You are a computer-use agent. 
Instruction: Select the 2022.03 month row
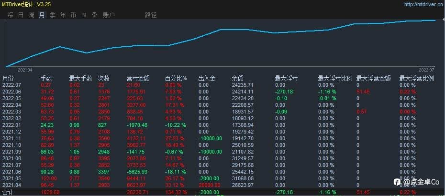[x=222, y=112]
